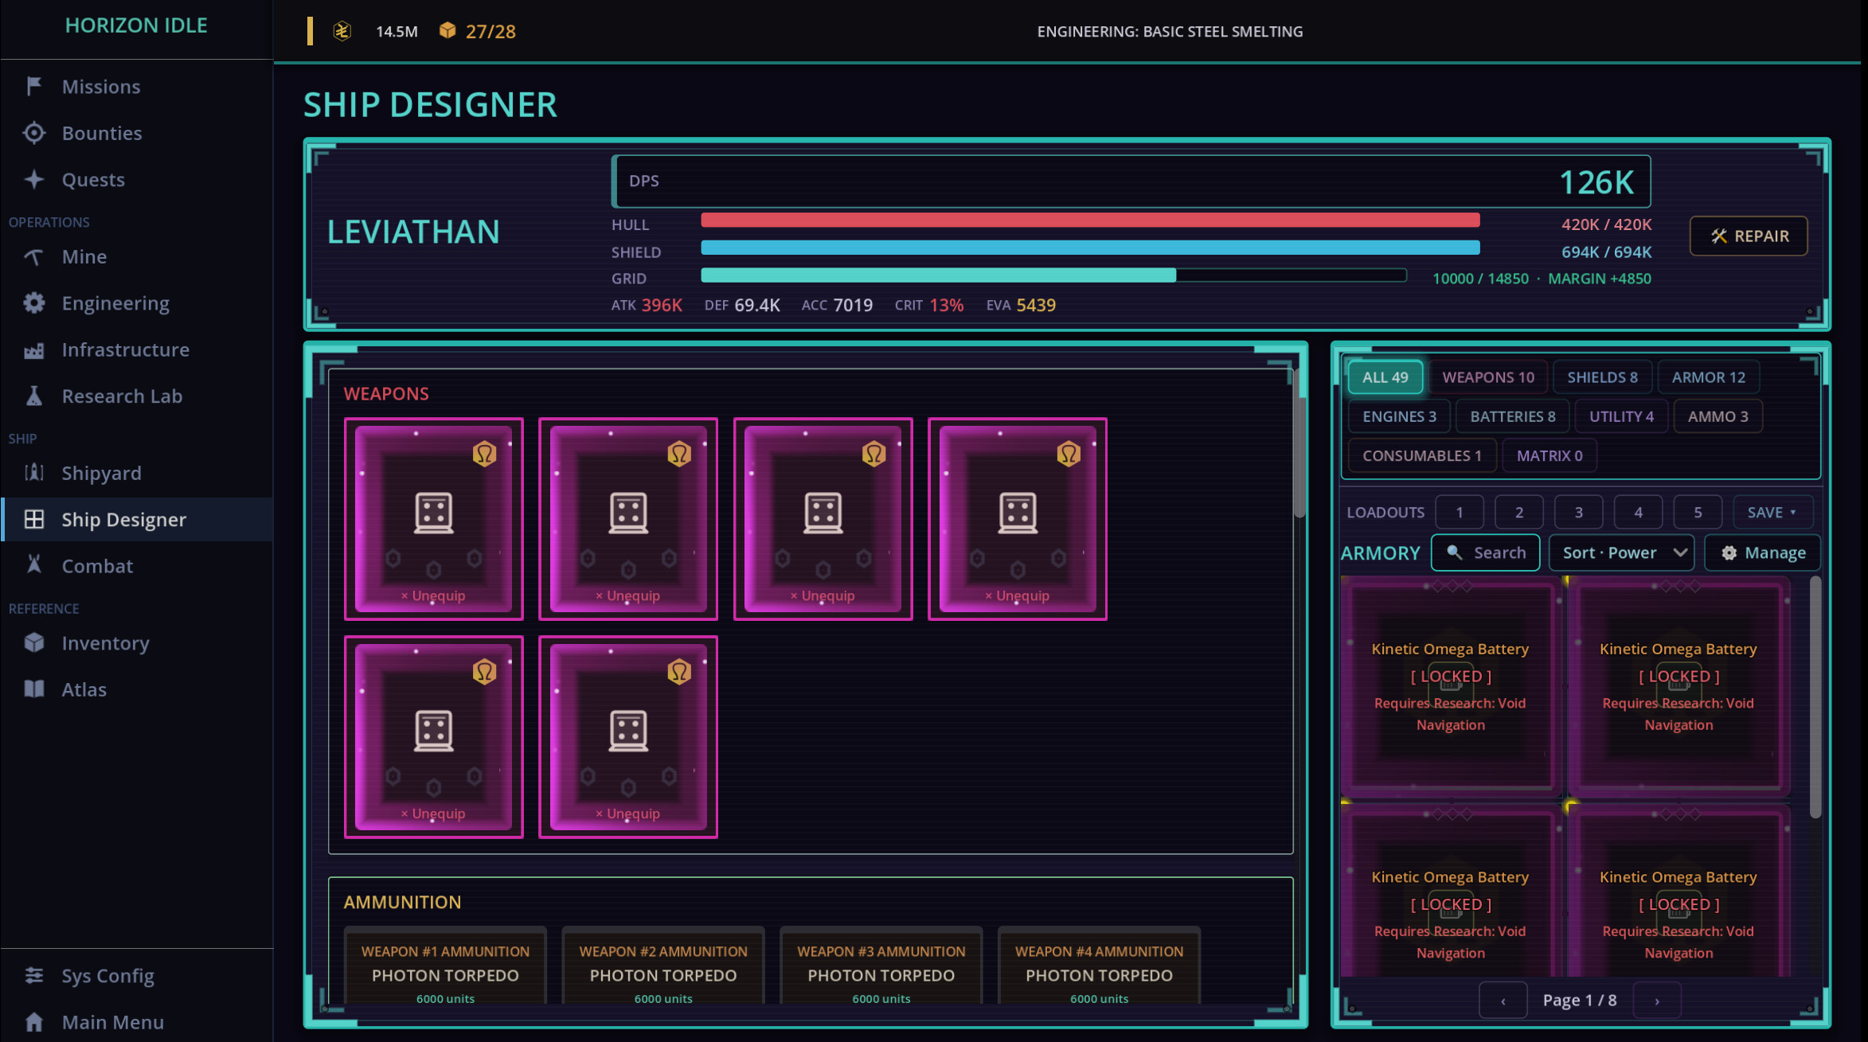The image size is (1868, 1042).
Task: Click the HULL health bar
Action: click(1090, 220)
